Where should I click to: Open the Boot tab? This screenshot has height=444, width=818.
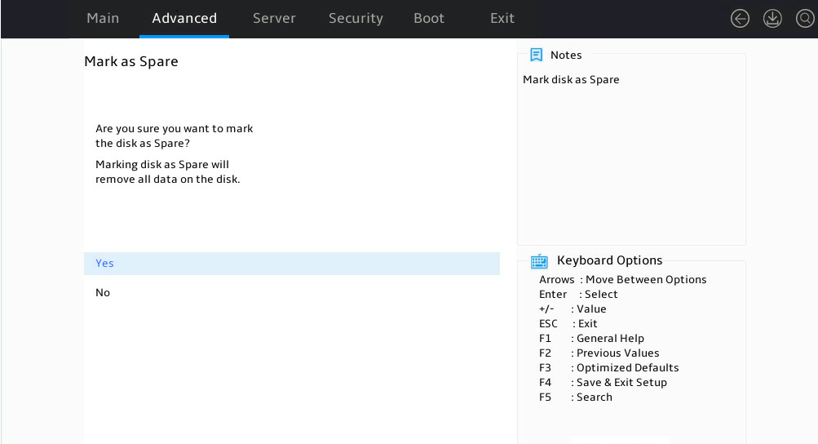click(429, 18)
